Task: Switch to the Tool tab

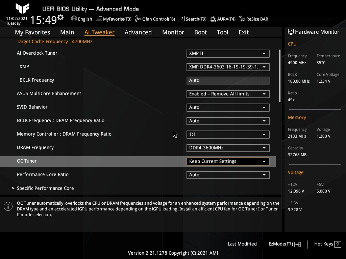Action: (x=222, y=32)
